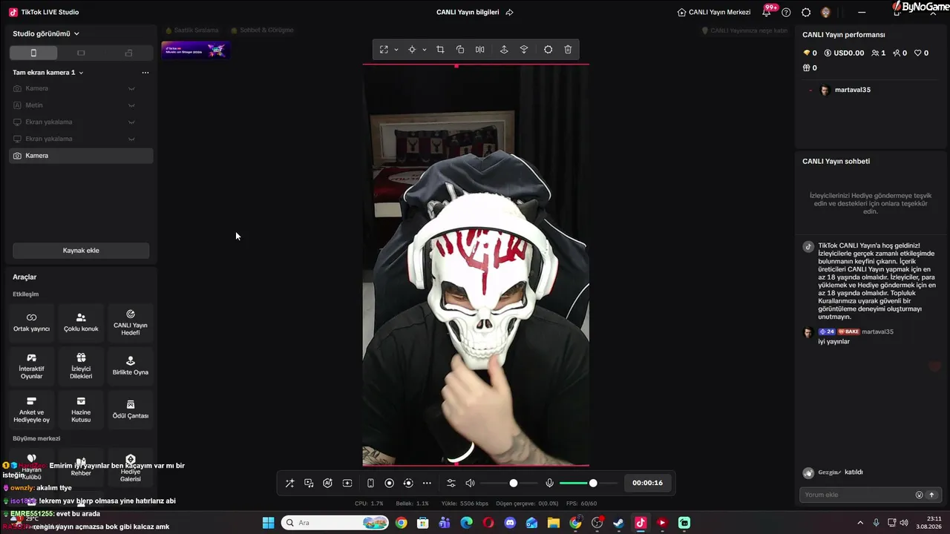This screenshot has height=534, width=950.
Task: Open the Birlikte Oyna tool
Action: click(131, 366)
